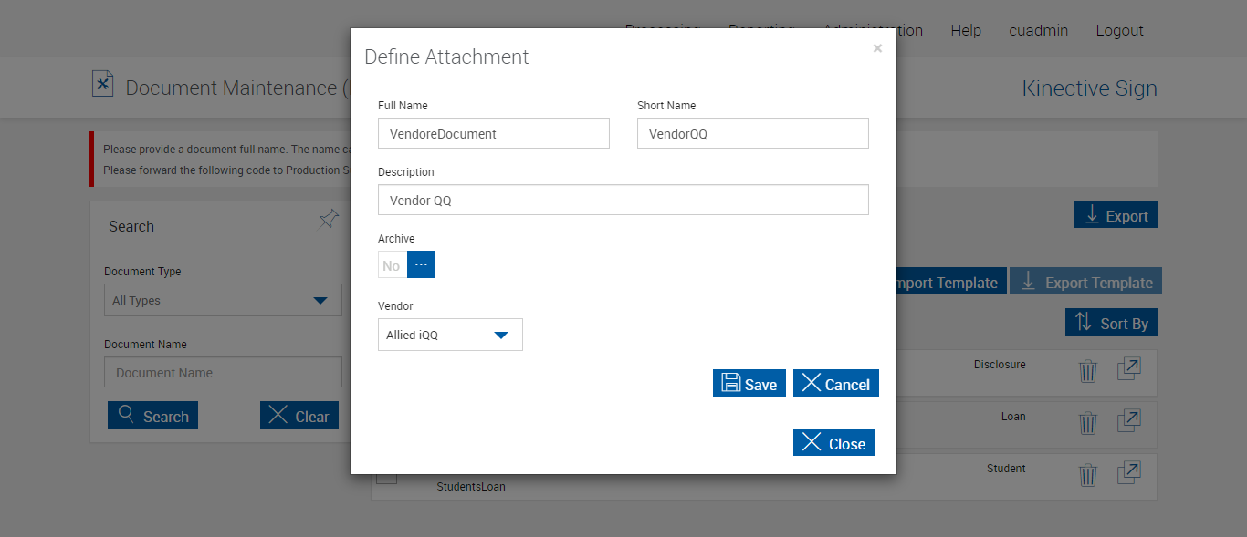Click the Document Maintenance page icon

pos(102,85)
